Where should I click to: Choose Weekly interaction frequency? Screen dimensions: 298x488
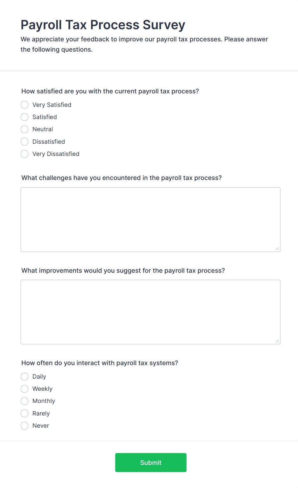[24, 389]
